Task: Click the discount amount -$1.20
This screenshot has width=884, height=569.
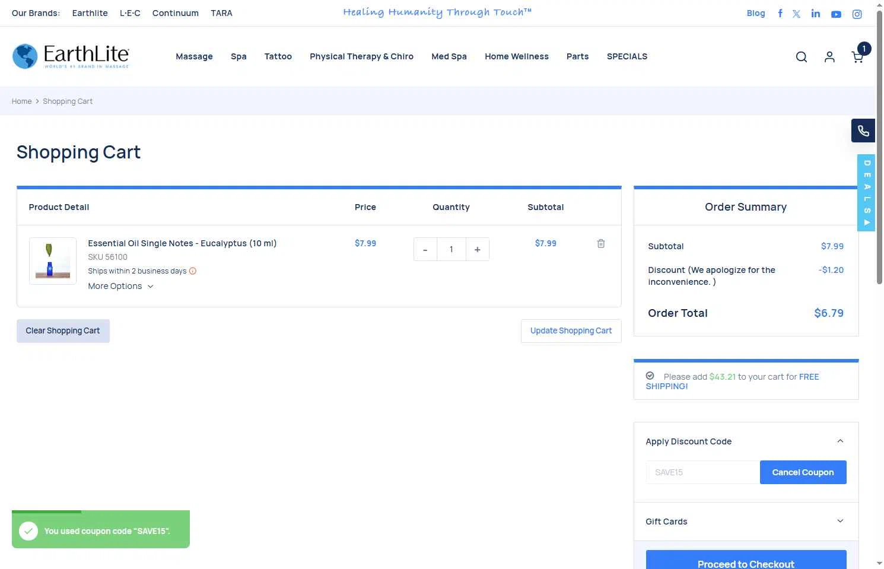Action: [831, 270]
